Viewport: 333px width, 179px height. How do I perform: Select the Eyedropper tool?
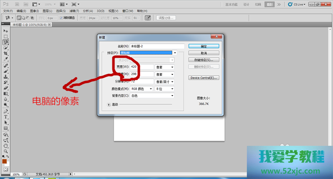(x=6, y=59)
